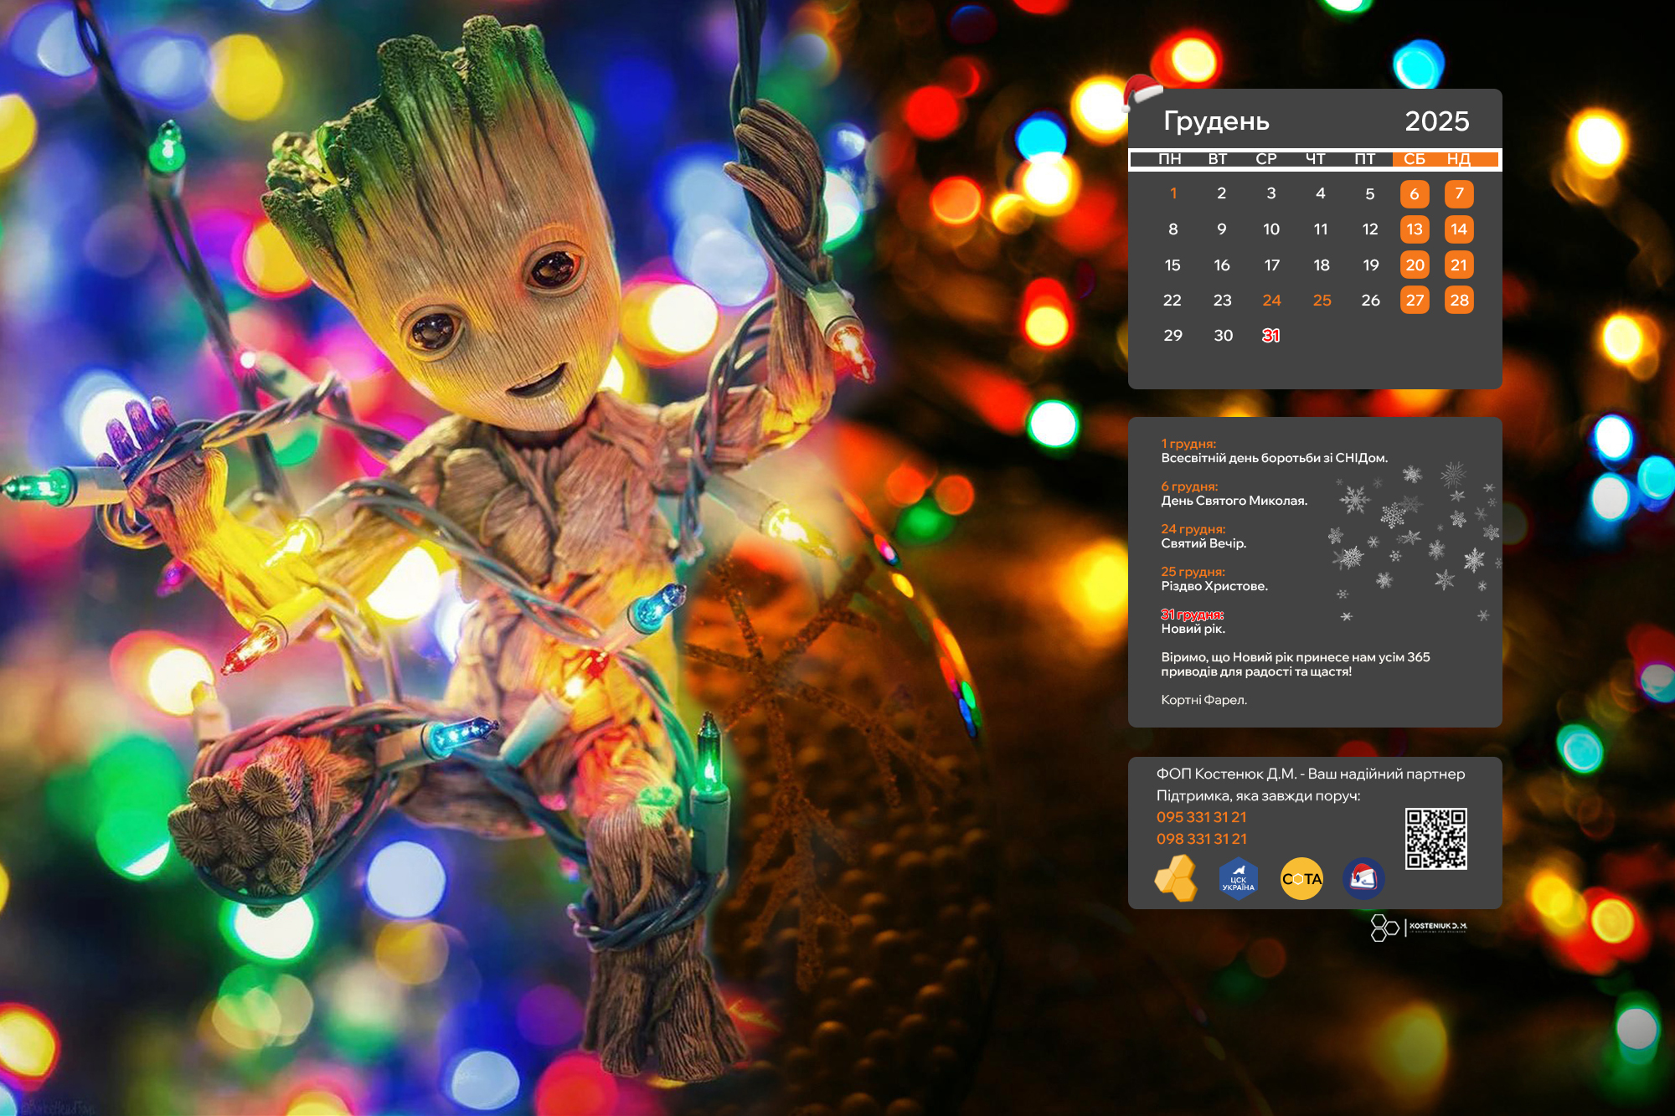Click the yellow СОТА circle logo

click(1301, 879)
